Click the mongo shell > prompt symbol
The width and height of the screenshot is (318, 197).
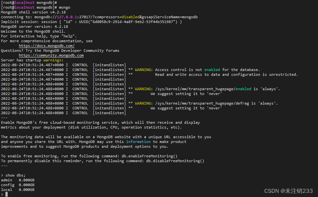3,194
